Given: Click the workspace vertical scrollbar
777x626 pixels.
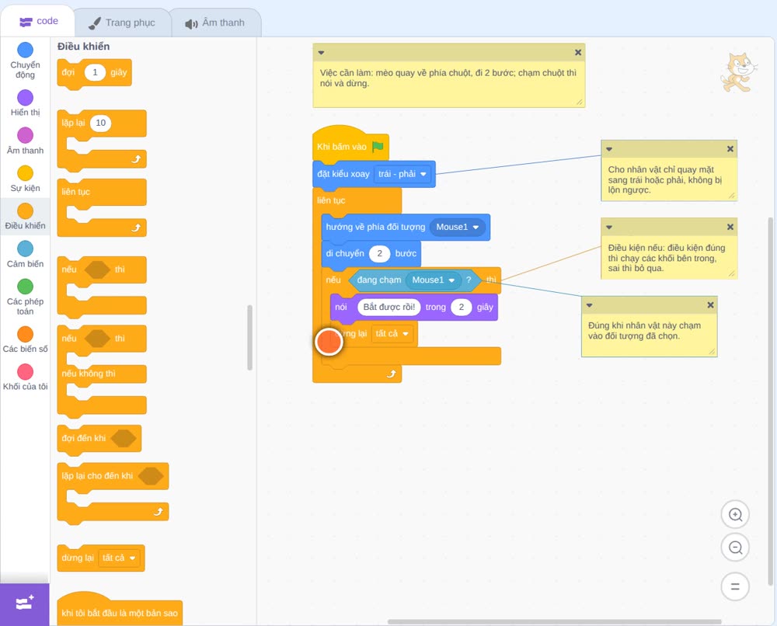Looking at the screenshot, I should pyautogui.click(x=770, y=402).
